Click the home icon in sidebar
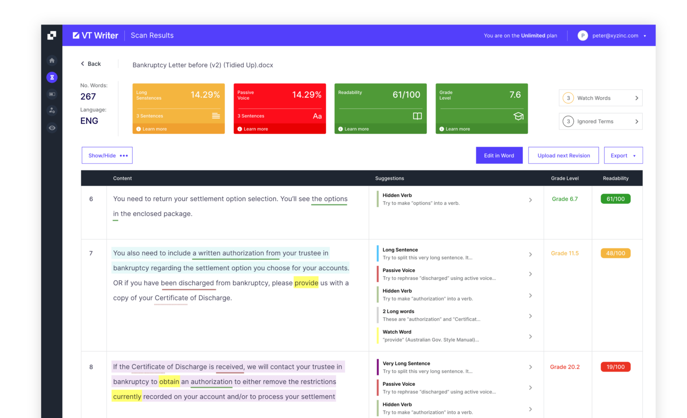687x418 pixels. click(x=52, y=60)
